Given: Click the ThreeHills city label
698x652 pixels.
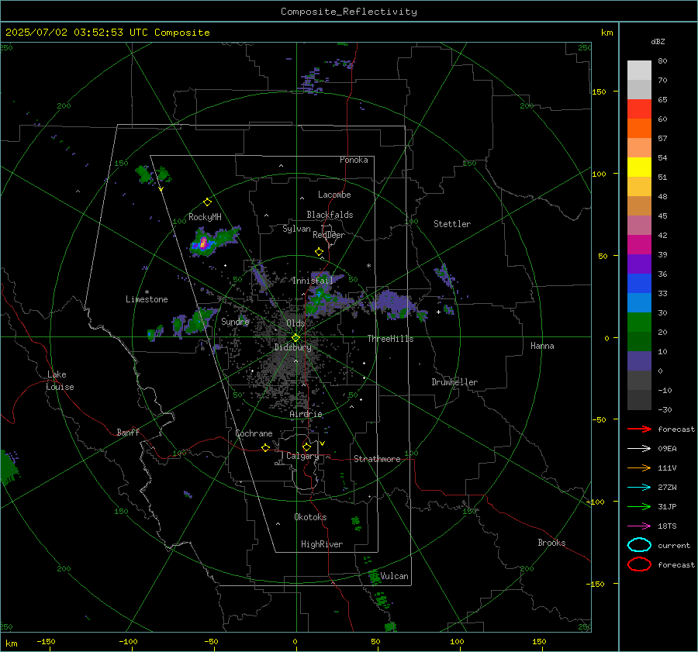Looking at the screenshot, I should (x=390, y=339).
